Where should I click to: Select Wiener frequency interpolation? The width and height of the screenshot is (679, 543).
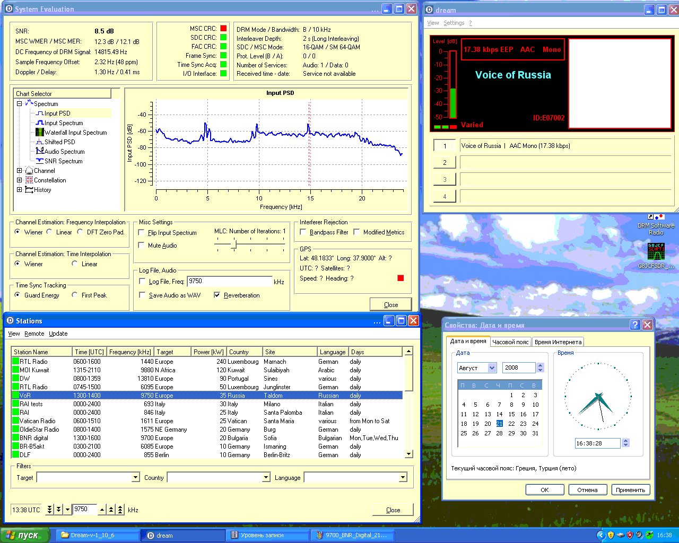point(18,232)
